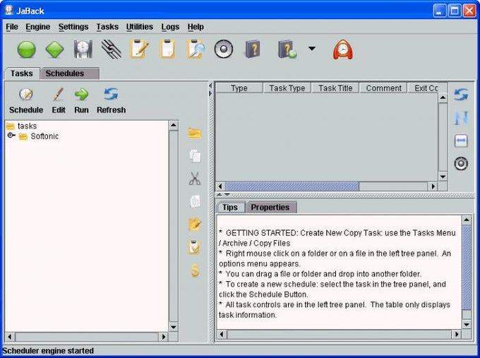Click the paste document side icon
Image resolution: width=480 pixels, height=358 pixels.
pyautogui.click(x=195, y=201)
